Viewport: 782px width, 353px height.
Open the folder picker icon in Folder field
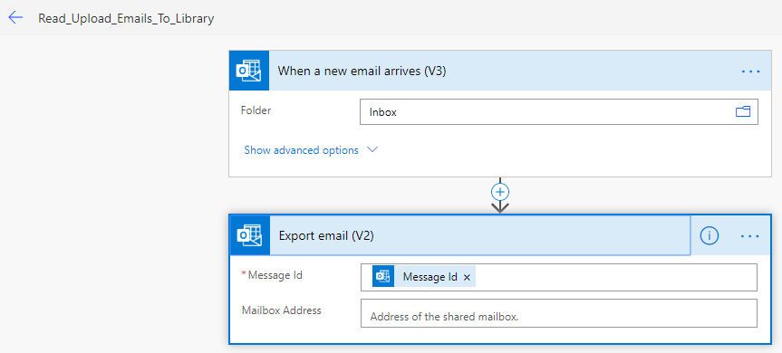pos(743,111)
